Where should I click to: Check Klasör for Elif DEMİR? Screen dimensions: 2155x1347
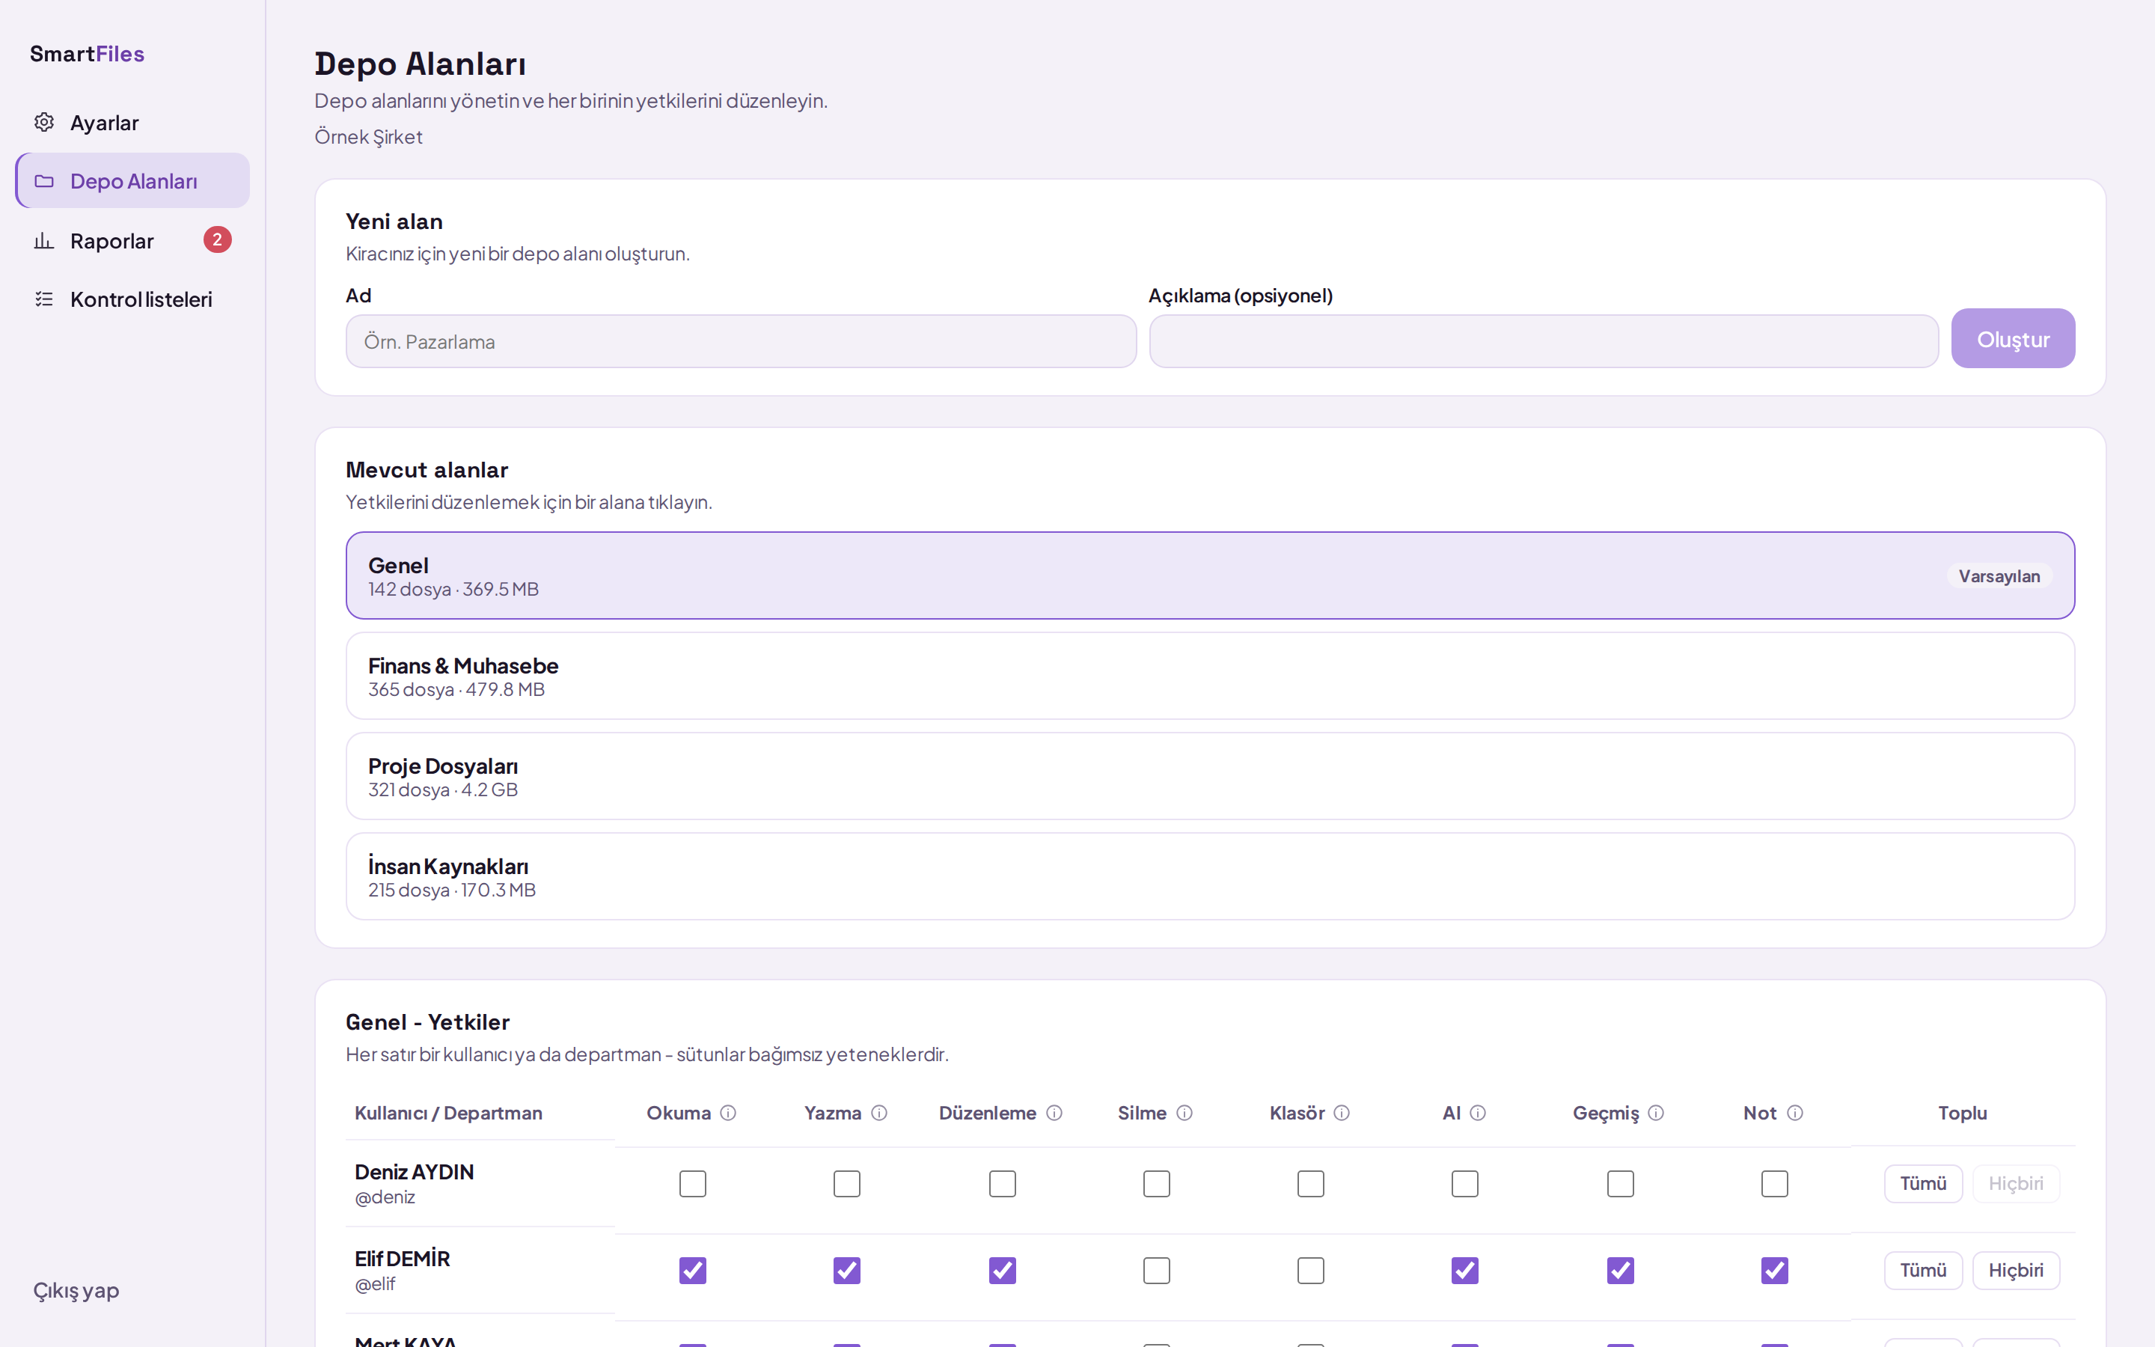tap(1311, 1271)
